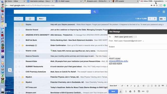The width and height of the screenshot is (167, 94).
Task: Open the More actions dropdown
Action: click(41, 19)
